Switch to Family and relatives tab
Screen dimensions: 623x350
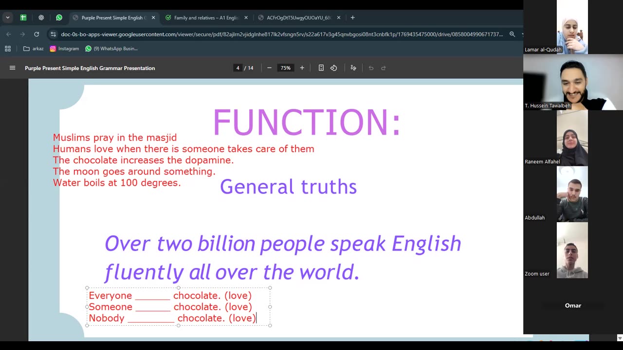[x=206, y=17]
